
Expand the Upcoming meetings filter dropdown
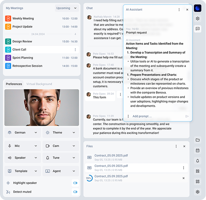tap(67, 8)
